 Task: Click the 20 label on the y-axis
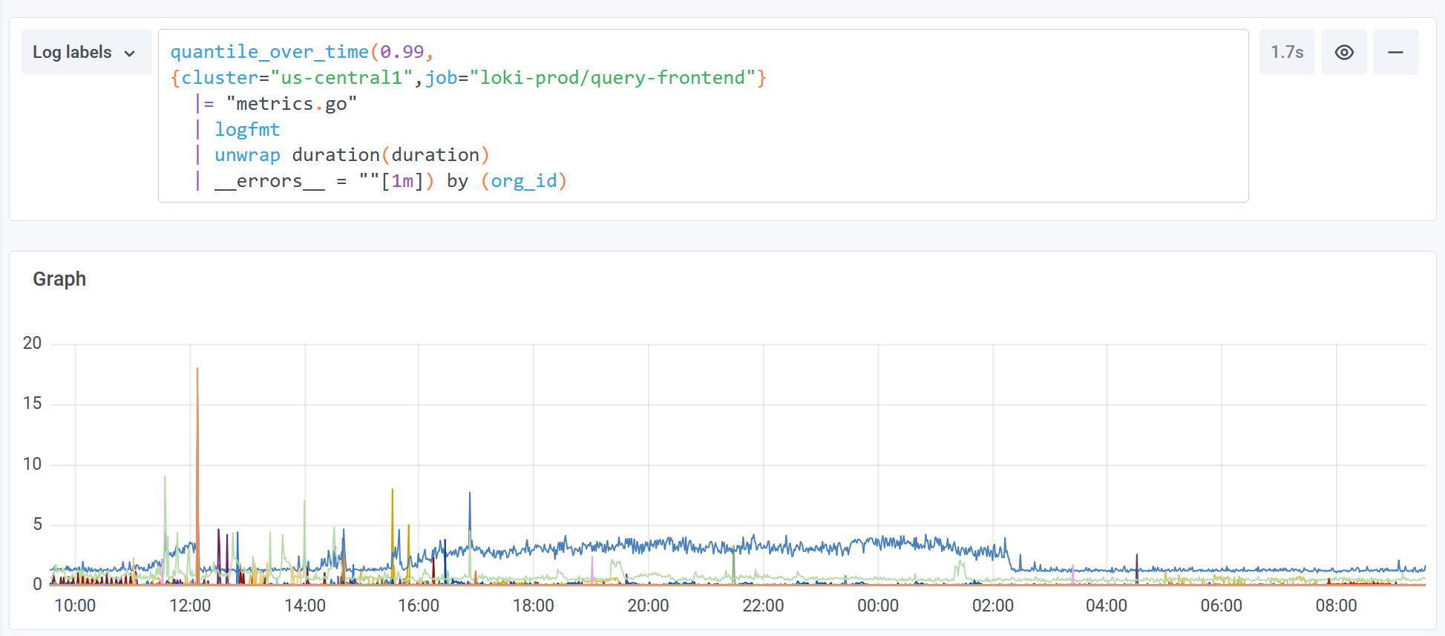[32, 343]
